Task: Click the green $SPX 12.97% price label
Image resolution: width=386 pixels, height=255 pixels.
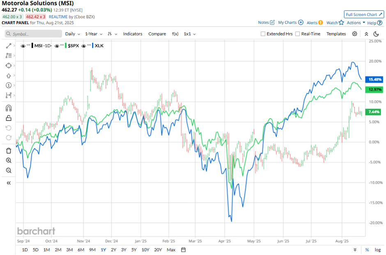Action: click(375, 90)
